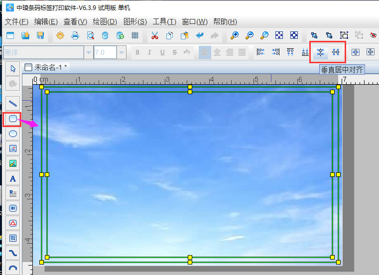
Task: Click the vertical center align icon
Action: click(321, 52)
